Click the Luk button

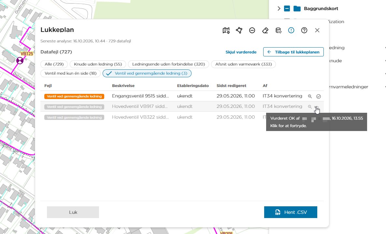coord(73,212)
